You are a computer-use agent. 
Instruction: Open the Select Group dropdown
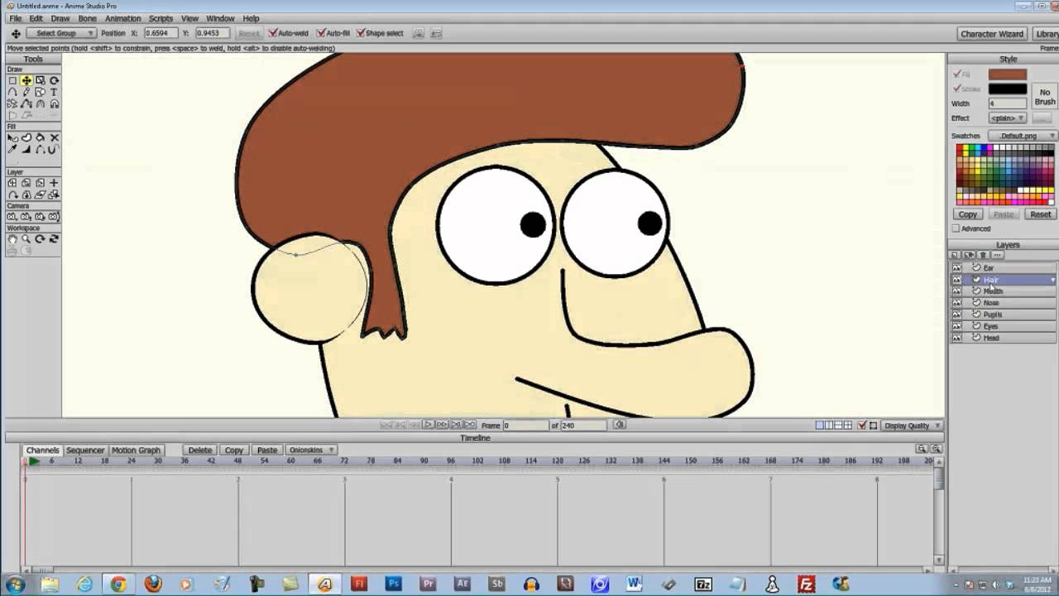coord(62,33)
